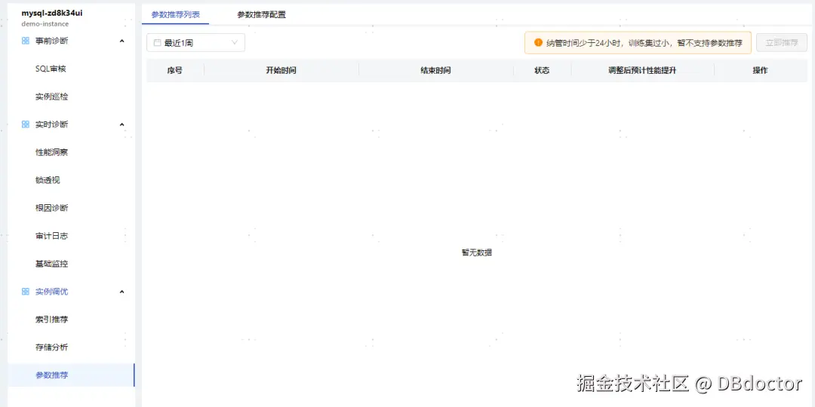Click the mysql-zd8k34ui instance name
The width and height of the screenshot is (815, 407).
[52, 14]
